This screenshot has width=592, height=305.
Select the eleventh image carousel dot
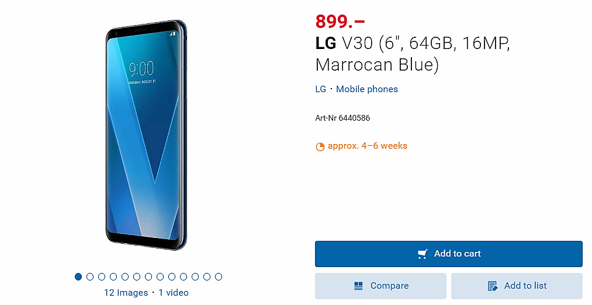195,276
